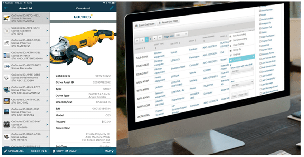The height and width of the screenshot is (157, 304).
Task: Tap CHECK IN in the bottom toolbar
Action: pos(39,151)
